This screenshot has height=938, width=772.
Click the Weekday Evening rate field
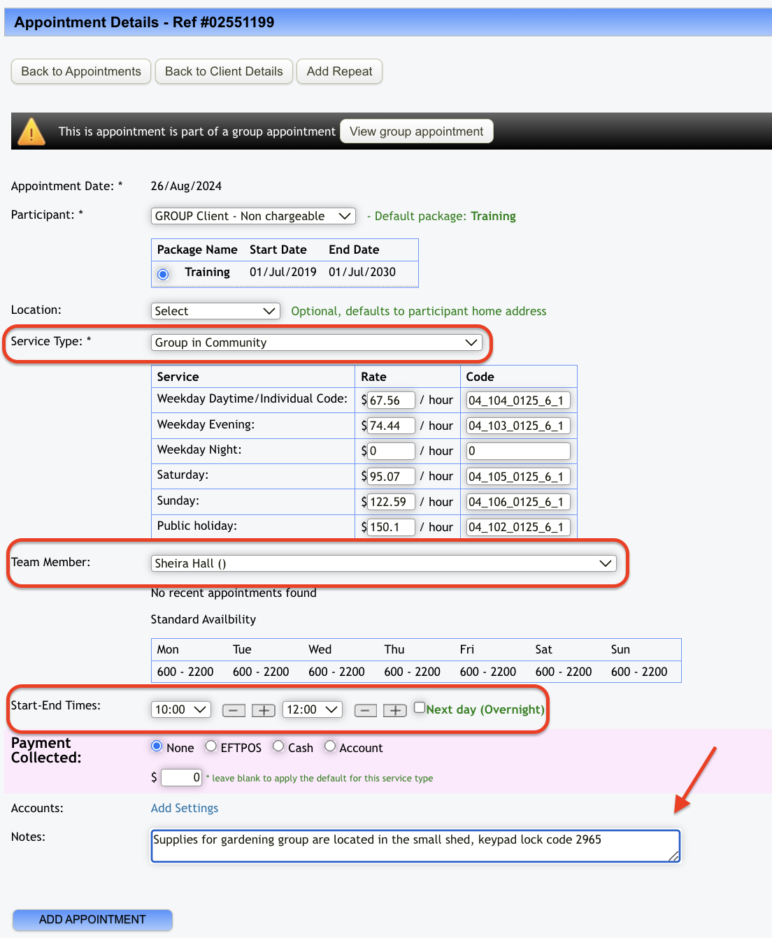(391, 426)
